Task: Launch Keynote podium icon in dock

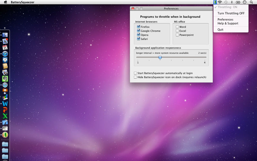Action: point(5,91)
